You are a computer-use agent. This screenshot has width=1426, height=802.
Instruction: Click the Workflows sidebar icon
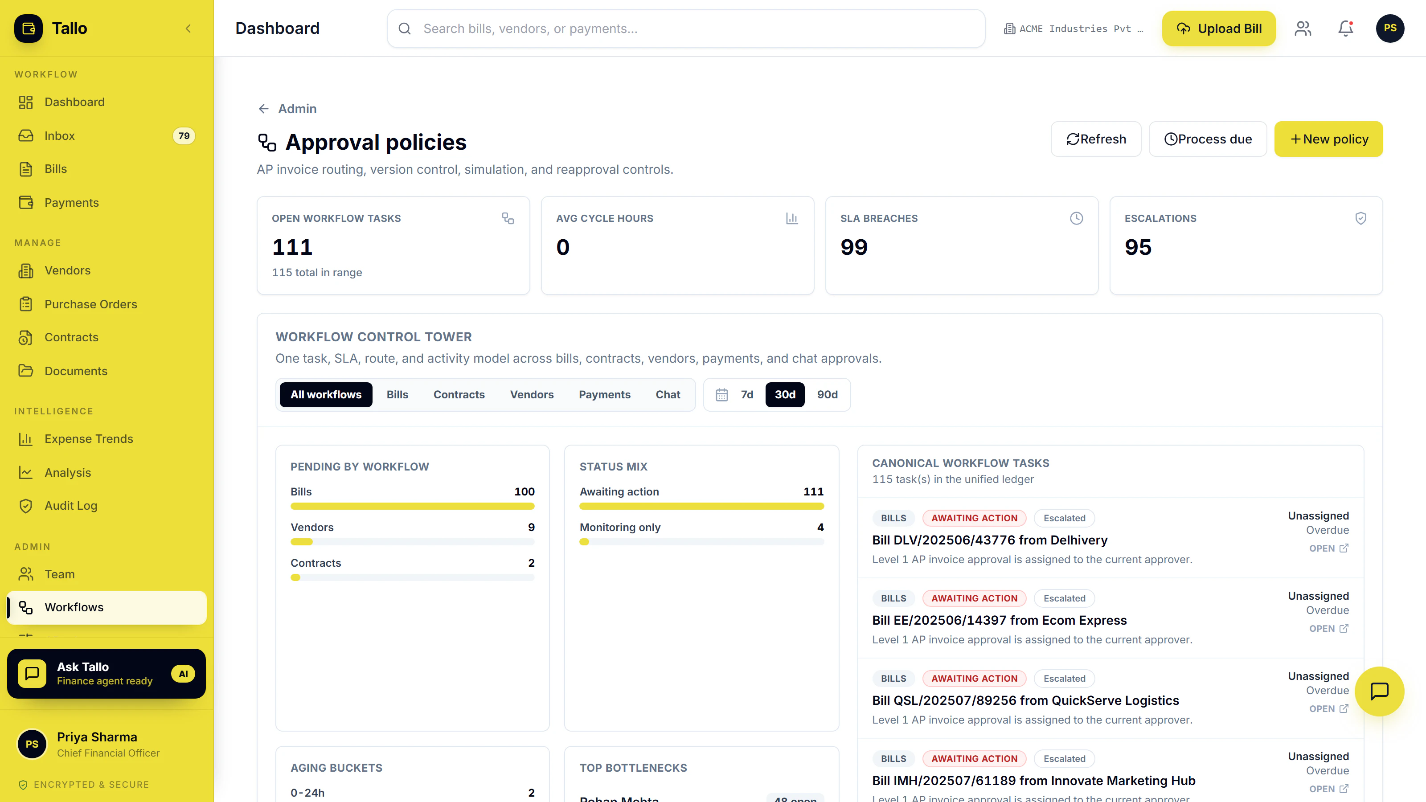pos(25,607)
